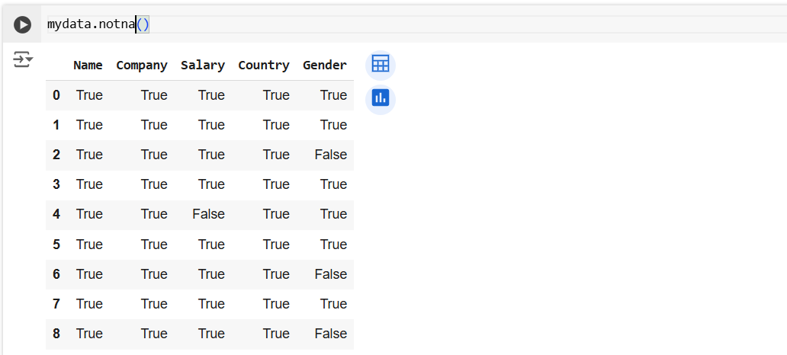Select the False Gender cell in row 6
The width and height of the screenshot is (787, 355).
pyautogui.click(x=330, y=274)
